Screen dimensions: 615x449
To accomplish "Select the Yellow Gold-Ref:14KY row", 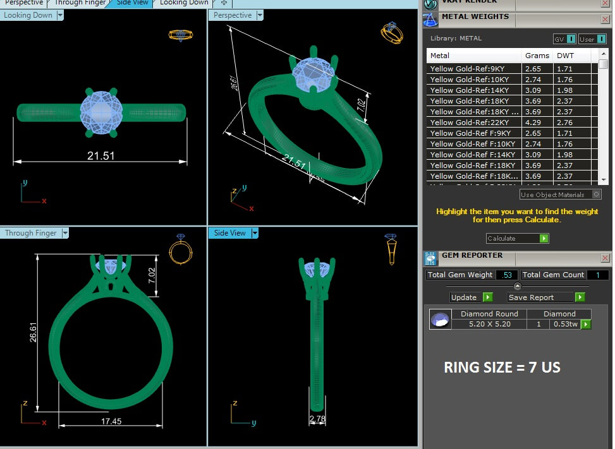I will (x=512, y=90).
